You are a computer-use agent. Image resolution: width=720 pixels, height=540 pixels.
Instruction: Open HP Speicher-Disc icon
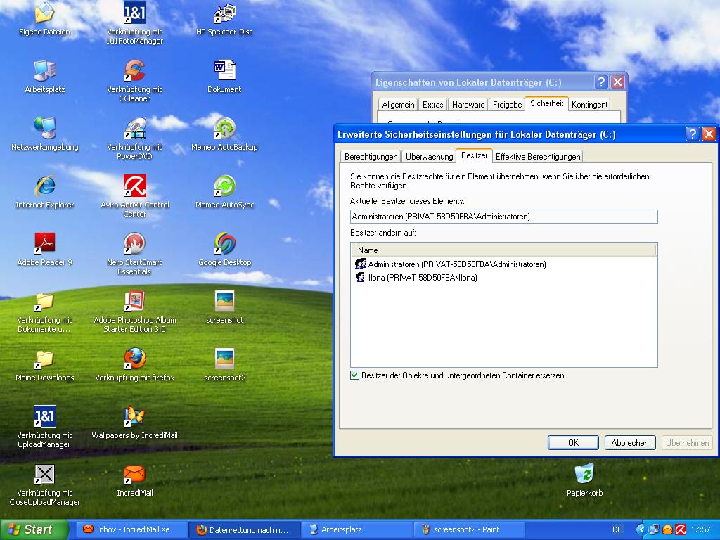click(x=224, y=14)
